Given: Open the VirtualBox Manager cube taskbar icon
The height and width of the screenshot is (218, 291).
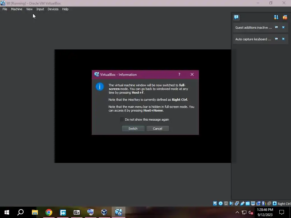Looking at the screenshot, I should [104, 212].
